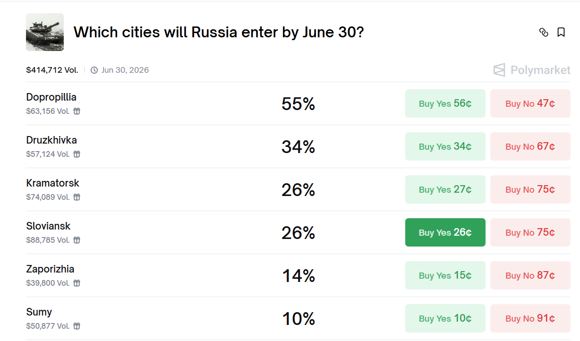Click the gift icon beside Sloviansk volume
The width and height of the screenshot is (580, 341).
77,240
